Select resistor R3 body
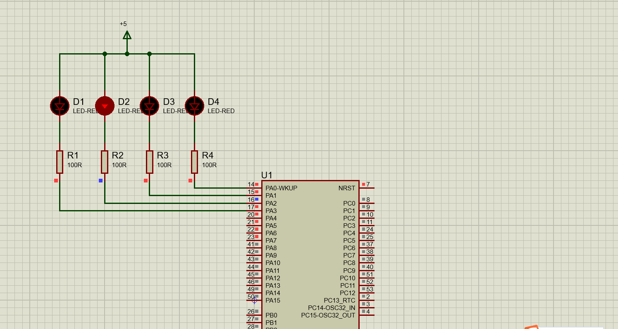618x329 pixels. [149, 162]
